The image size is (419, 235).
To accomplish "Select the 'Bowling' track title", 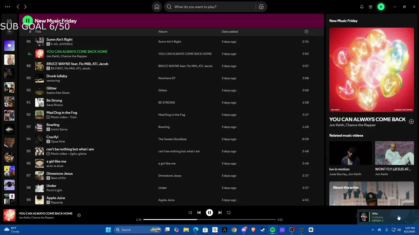I will click(53, 125).
